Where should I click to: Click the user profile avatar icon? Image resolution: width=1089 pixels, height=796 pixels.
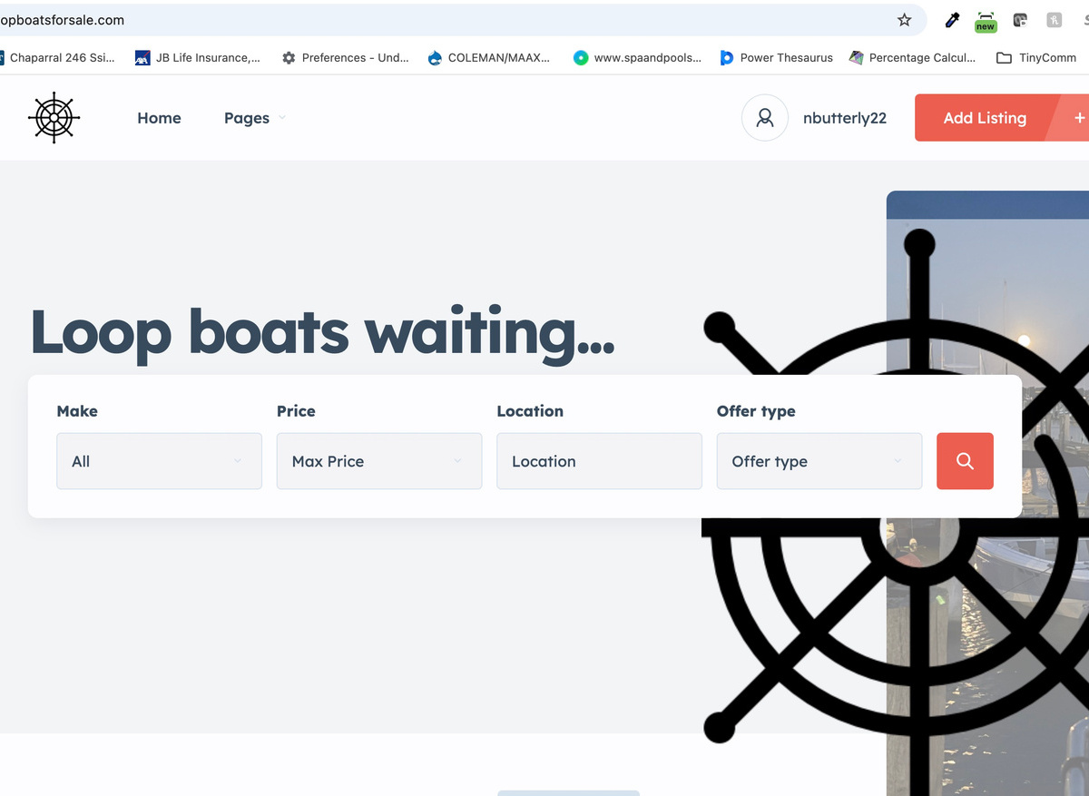[765, 118]
